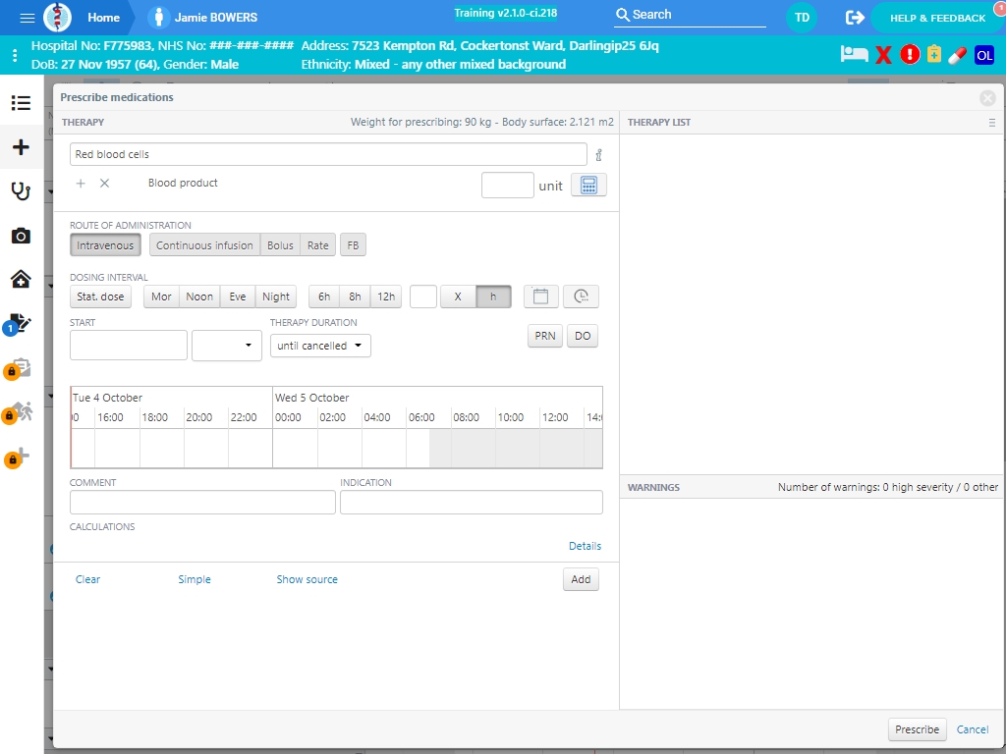The image size is (1006, 754).
Task: Click the locked running-person sidebar icon
Action: pyautogui.click(x=18, y=413)
